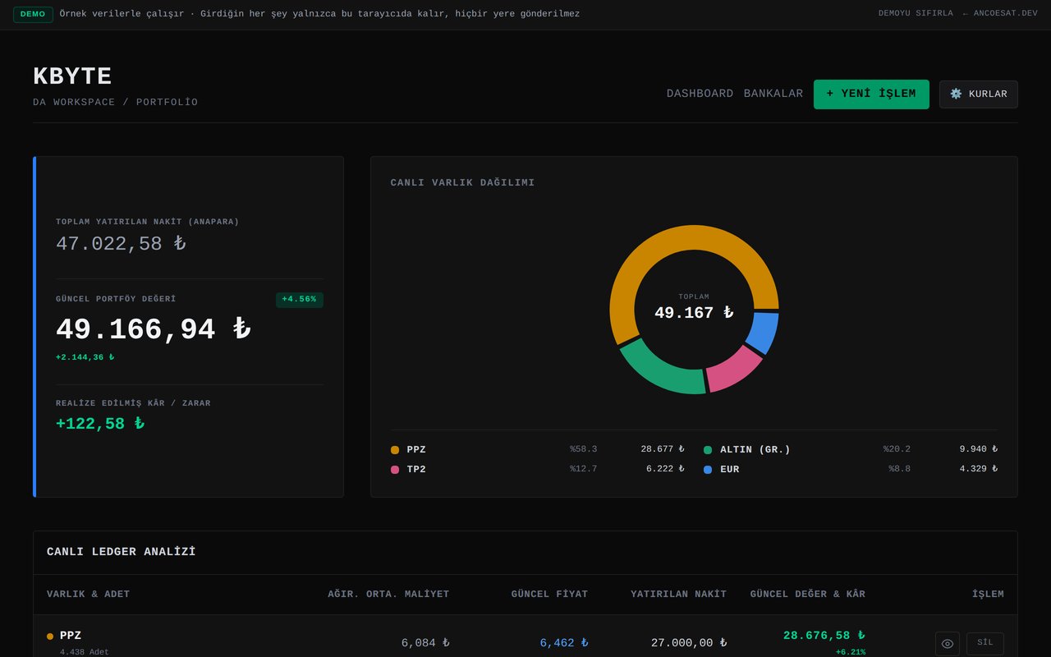Click the eye icon in PPZ row
The height and width of the screenshot is (657, 1051).
[948, 644]
